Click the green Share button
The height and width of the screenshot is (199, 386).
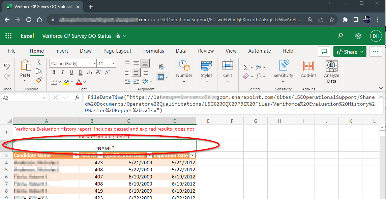pos(347,52)
